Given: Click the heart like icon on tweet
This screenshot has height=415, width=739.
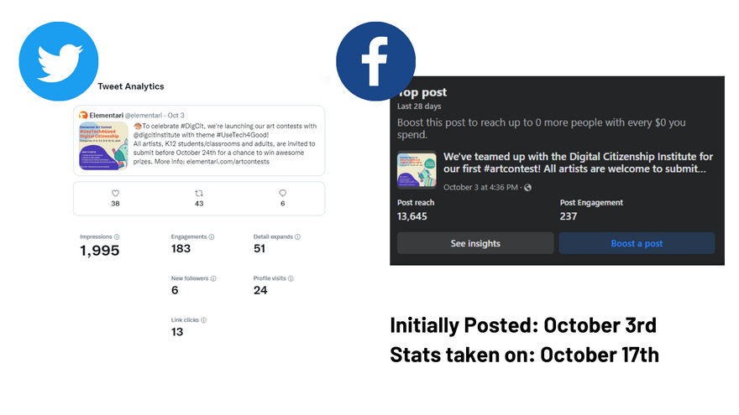Looking at the screenshot, I should click(115, 193).
